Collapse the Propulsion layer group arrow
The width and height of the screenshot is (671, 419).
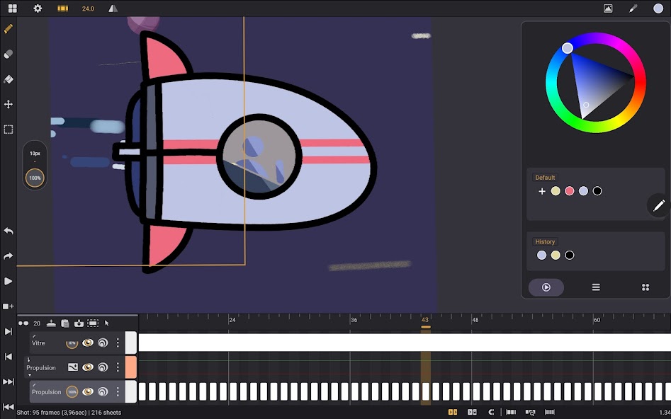(30, 374)
